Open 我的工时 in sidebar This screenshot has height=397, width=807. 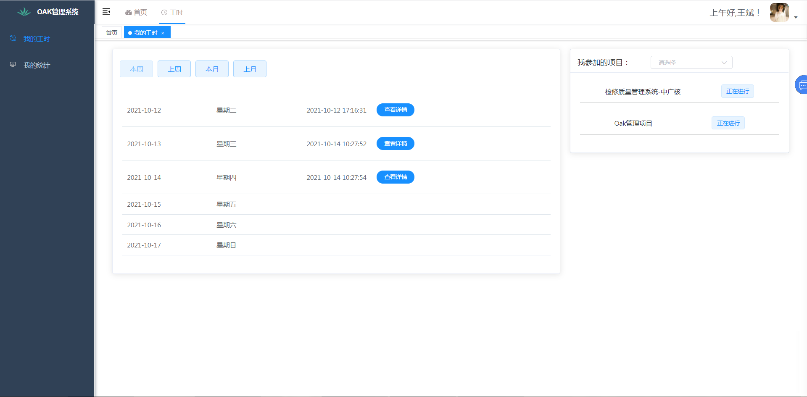pyautogui.click(x=37, y=39)
